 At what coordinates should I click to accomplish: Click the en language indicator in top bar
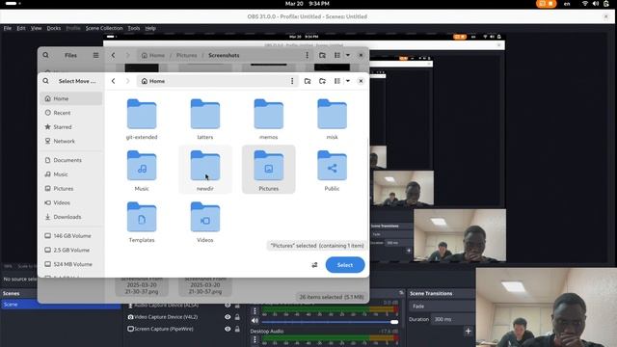click(567, 4)
